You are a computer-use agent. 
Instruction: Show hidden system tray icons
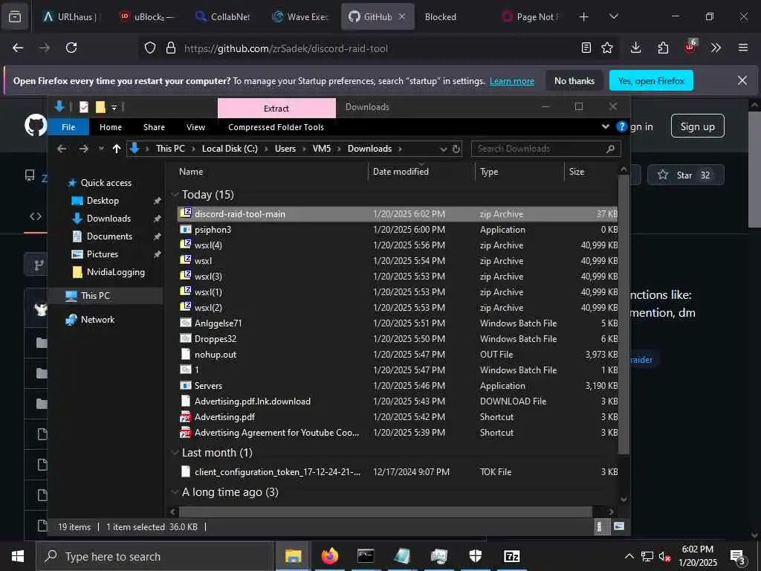tap(629, 556)
